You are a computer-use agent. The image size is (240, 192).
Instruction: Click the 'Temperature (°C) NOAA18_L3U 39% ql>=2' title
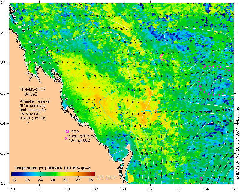(53, 168)
